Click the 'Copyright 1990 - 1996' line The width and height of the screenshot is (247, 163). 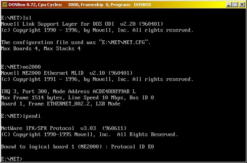pos(97,30)
